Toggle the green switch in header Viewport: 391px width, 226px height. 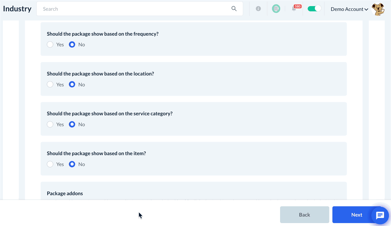314,9
